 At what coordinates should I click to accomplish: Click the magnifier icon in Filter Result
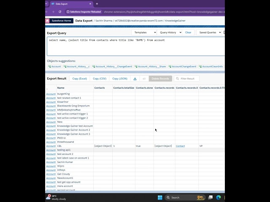(x=177, y=79)
